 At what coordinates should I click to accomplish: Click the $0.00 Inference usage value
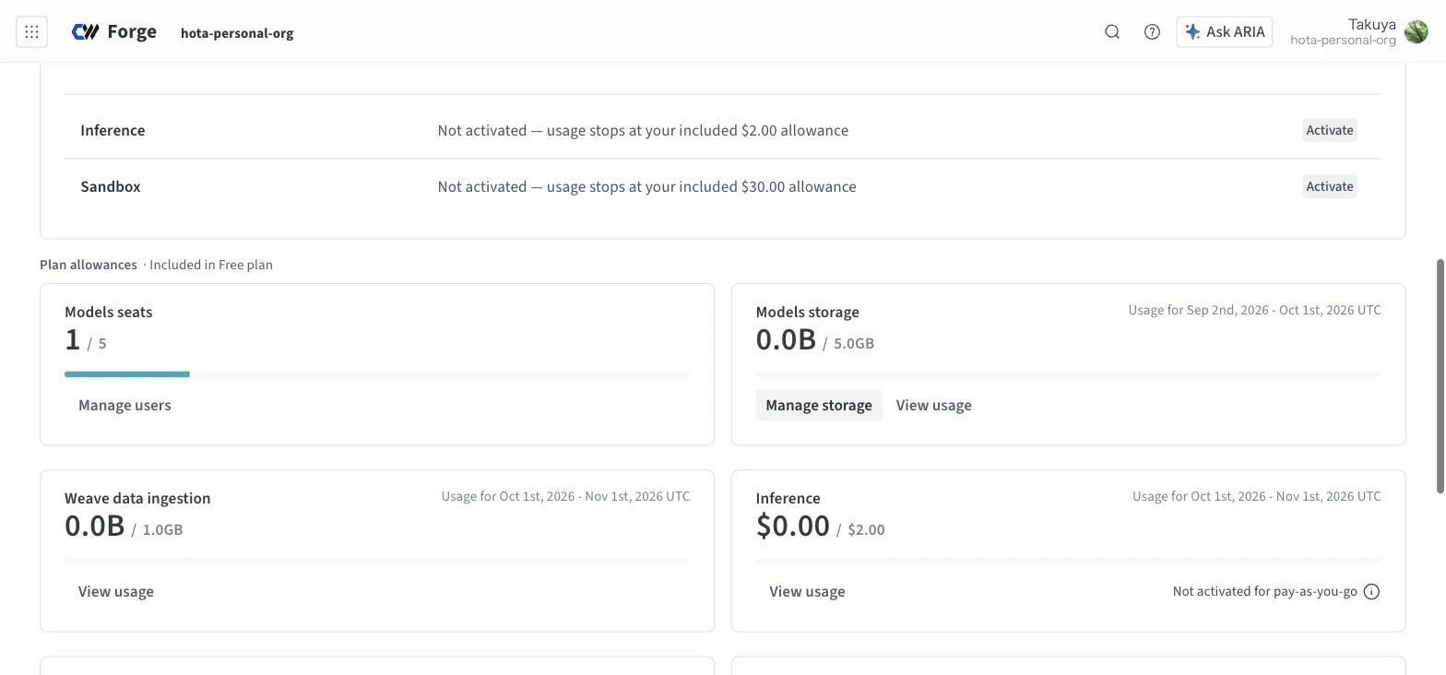coord(792,526)
